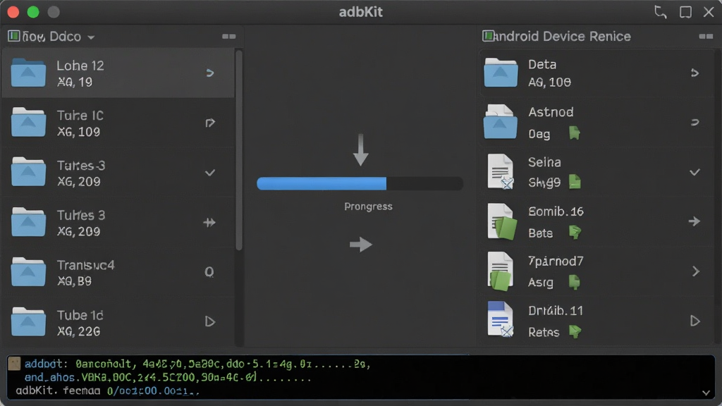Image resolution: width=722 pixels, height=406 pixels.
Task: Open the Tuhes 3 folder icon
Action: coord(28,222)
